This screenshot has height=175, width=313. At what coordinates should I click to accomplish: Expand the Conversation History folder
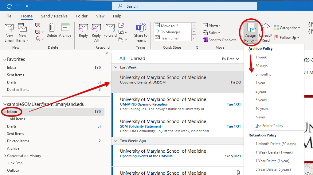(x=5, y=156)
